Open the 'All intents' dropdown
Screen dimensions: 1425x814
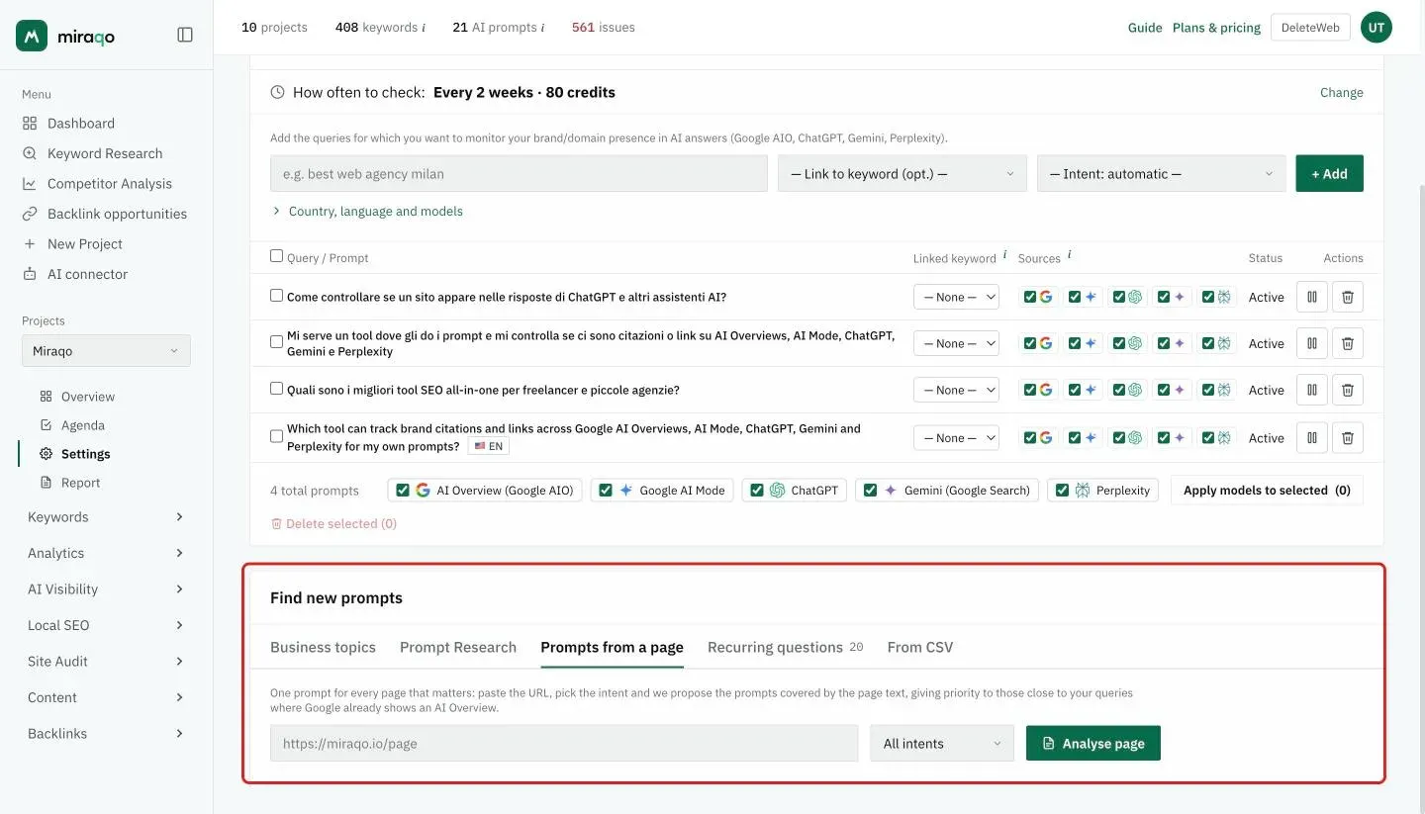click(x=942, y=743)
